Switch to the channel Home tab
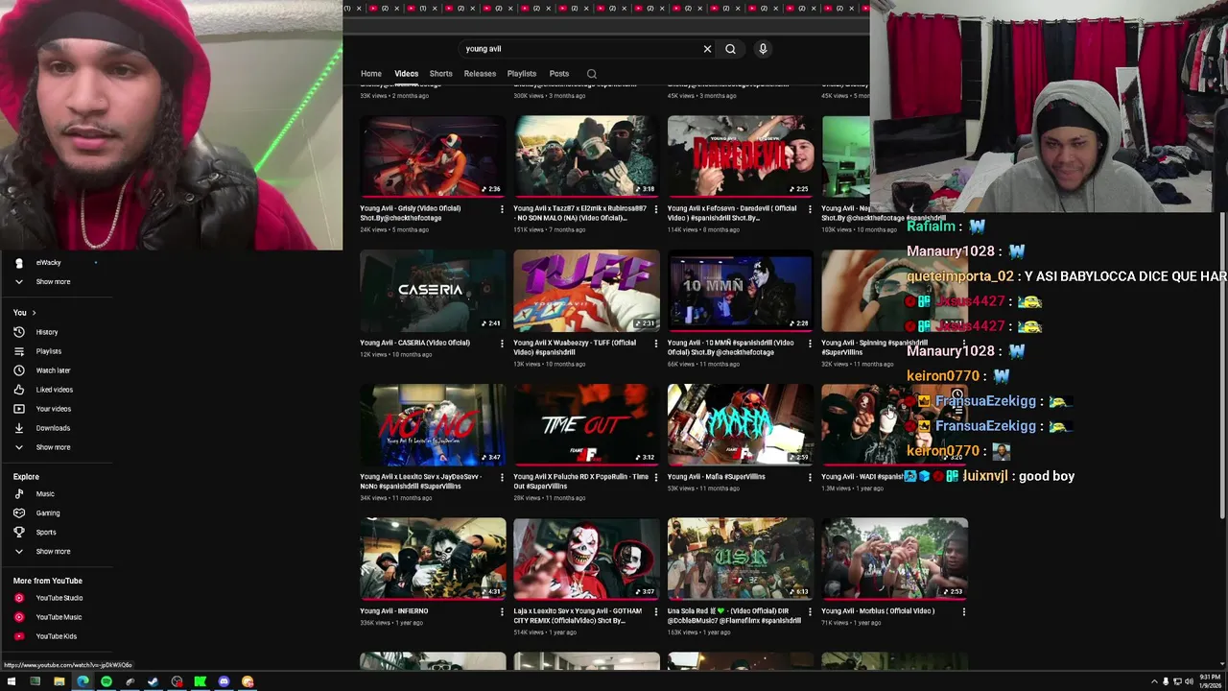The image size is (1228, 691). [371, 74]
